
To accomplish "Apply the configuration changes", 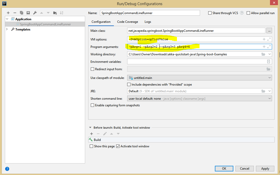I will pyautogui.click(x=265, y=168).
